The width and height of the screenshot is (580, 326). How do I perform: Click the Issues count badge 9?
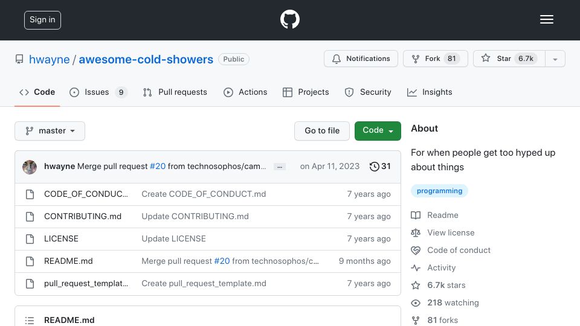click(121, 92)
